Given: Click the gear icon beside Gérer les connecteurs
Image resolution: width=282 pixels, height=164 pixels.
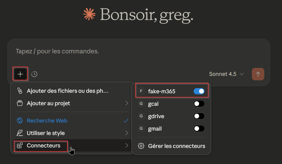Looking at the screenshot, I should (x=141, y=146).
